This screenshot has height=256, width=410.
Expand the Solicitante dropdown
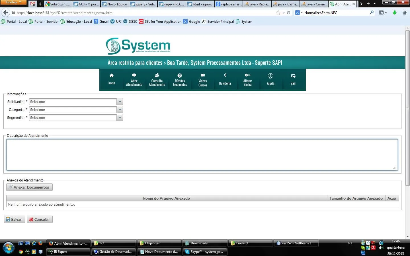tap(120, 102)
